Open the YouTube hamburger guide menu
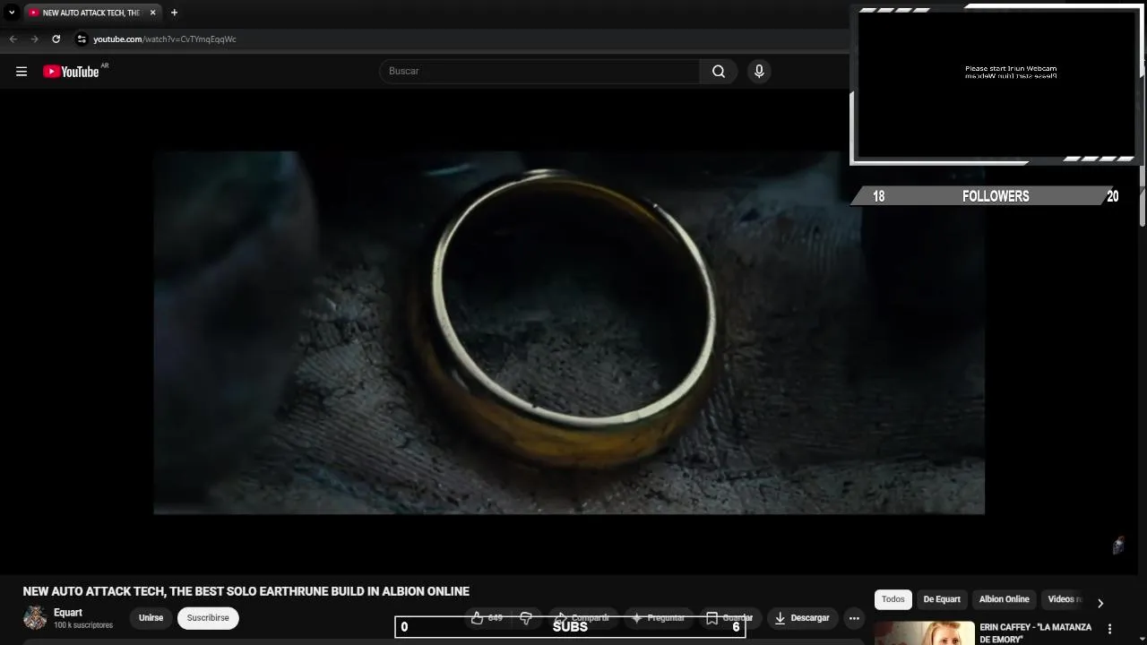 (x=22, y=72)
